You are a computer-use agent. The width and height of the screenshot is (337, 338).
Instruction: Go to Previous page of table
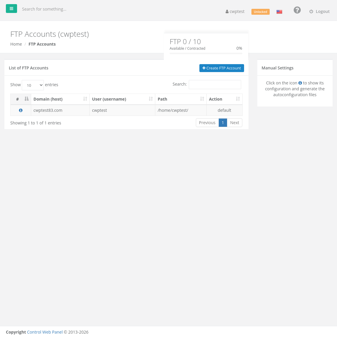pyautogui.click(x=207, y=123)
